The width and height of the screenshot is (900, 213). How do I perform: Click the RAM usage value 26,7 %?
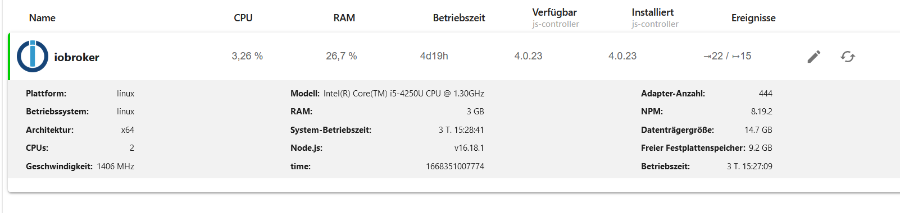(x=342, y=56)
